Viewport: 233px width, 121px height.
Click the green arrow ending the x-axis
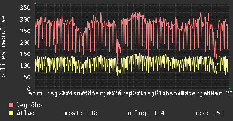230,89
